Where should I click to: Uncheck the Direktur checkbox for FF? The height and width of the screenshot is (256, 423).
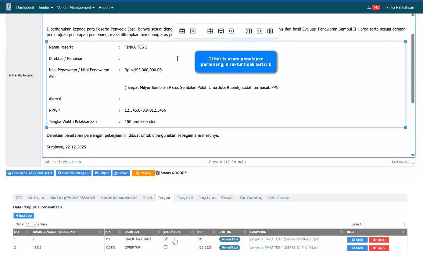click(166, 239)
